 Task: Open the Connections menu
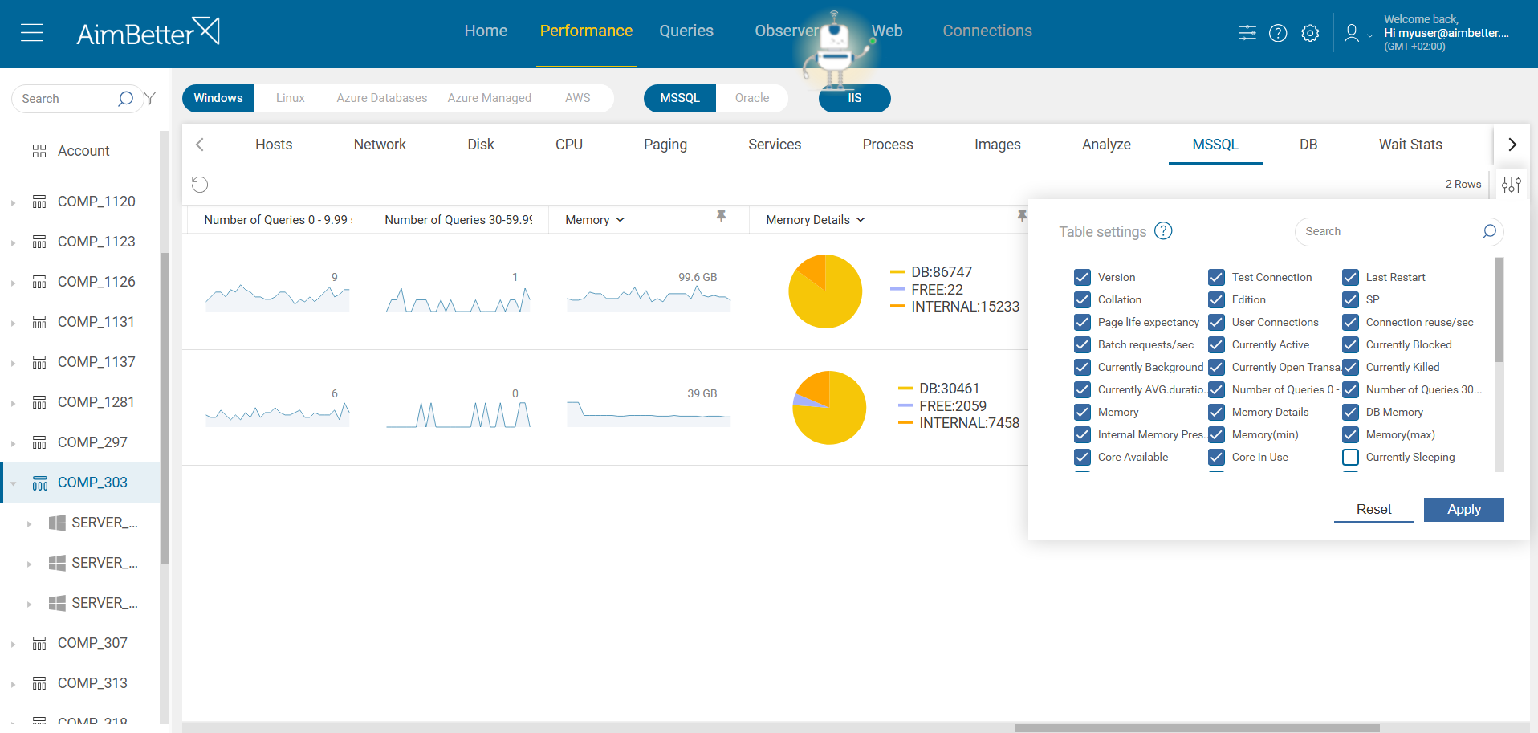(x=987, y=31)
